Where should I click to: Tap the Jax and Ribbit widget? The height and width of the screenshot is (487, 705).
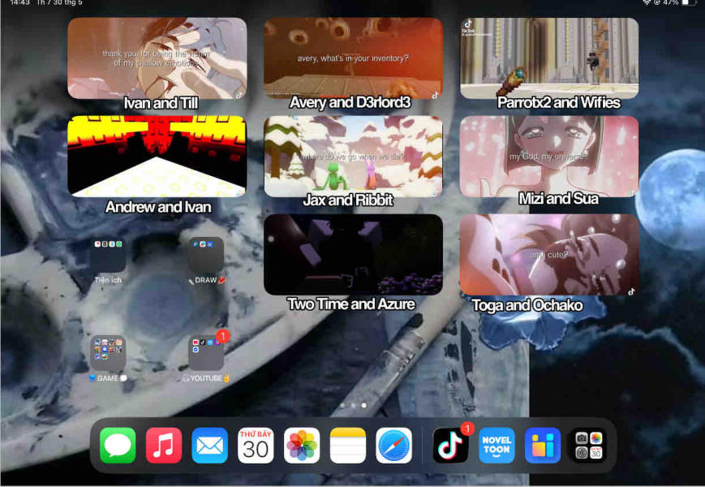(x=353, y=156)
